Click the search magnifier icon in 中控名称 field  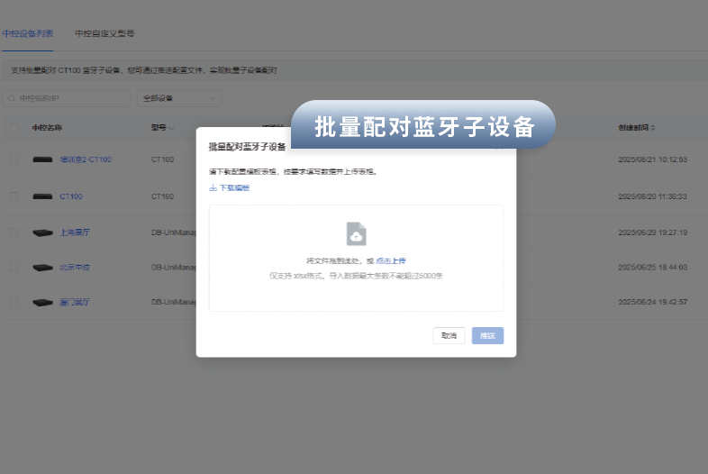(11, 98)
